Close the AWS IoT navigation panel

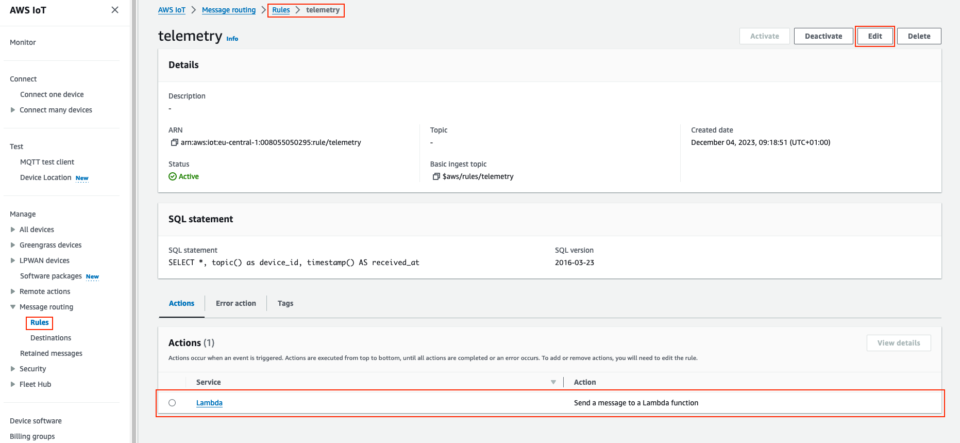click(x=115, y=10)
